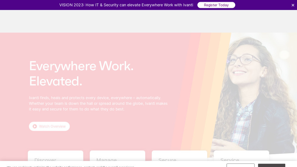Close the VISION 2023 announcement banner
The width and height of the screenshot is (297, 167).
tap(293, 5)
